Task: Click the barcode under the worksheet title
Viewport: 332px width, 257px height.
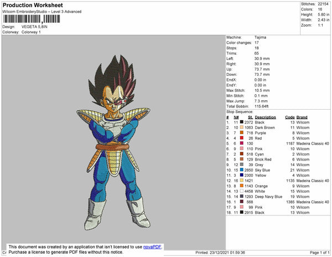Action: coord(32,19)
